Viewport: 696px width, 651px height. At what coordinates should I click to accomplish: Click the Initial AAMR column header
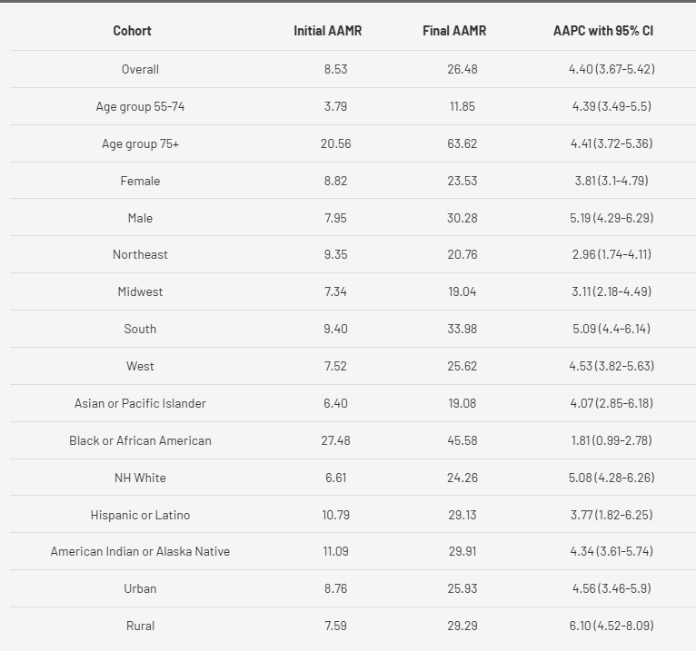tap(327, 31)
